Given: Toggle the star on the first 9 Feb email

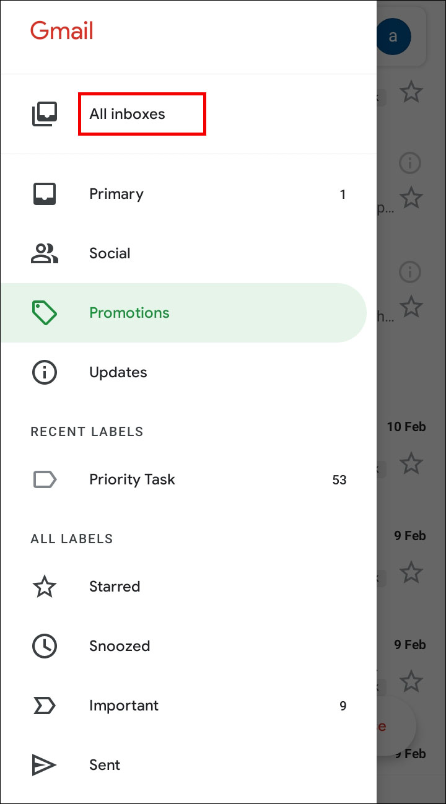Looking at the screenshot, I should pos(411,572).
